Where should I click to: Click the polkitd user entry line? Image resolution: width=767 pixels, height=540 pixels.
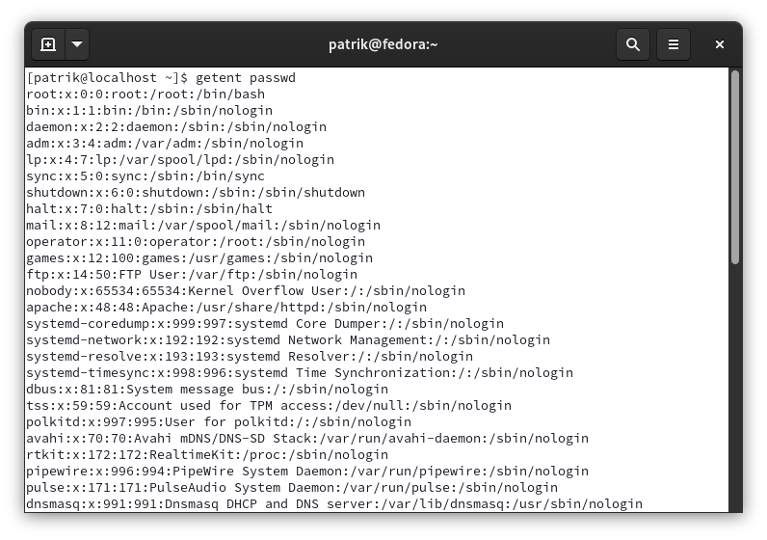pyautogui.click(x=219, y=422)
